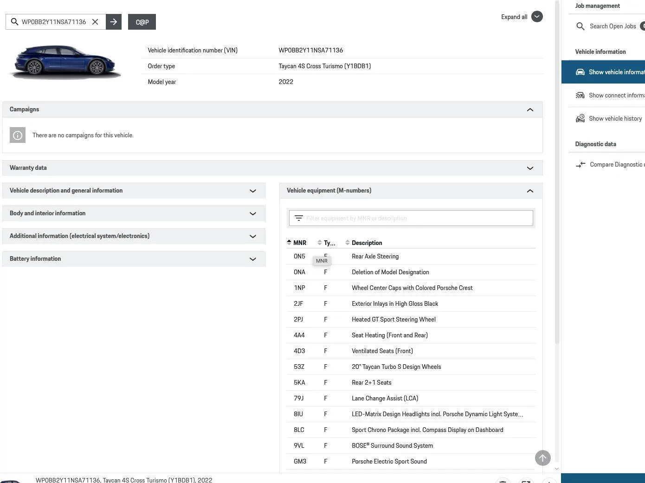The image size is (645, 483).
Task: Click the Job management heading
Action: click(597, 6)
